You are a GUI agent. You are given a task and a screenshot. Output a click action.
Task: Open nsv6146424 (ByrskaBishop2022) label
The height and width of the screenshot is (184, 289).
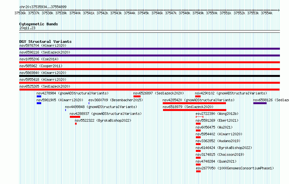[x=224, y=148]
